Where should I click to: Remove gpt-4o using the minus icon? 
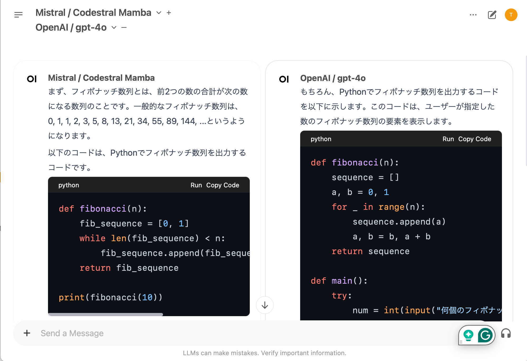pyautogui.click(x=124, y=27)
